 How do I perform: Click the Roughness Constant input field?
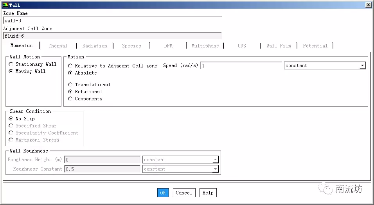102,169
